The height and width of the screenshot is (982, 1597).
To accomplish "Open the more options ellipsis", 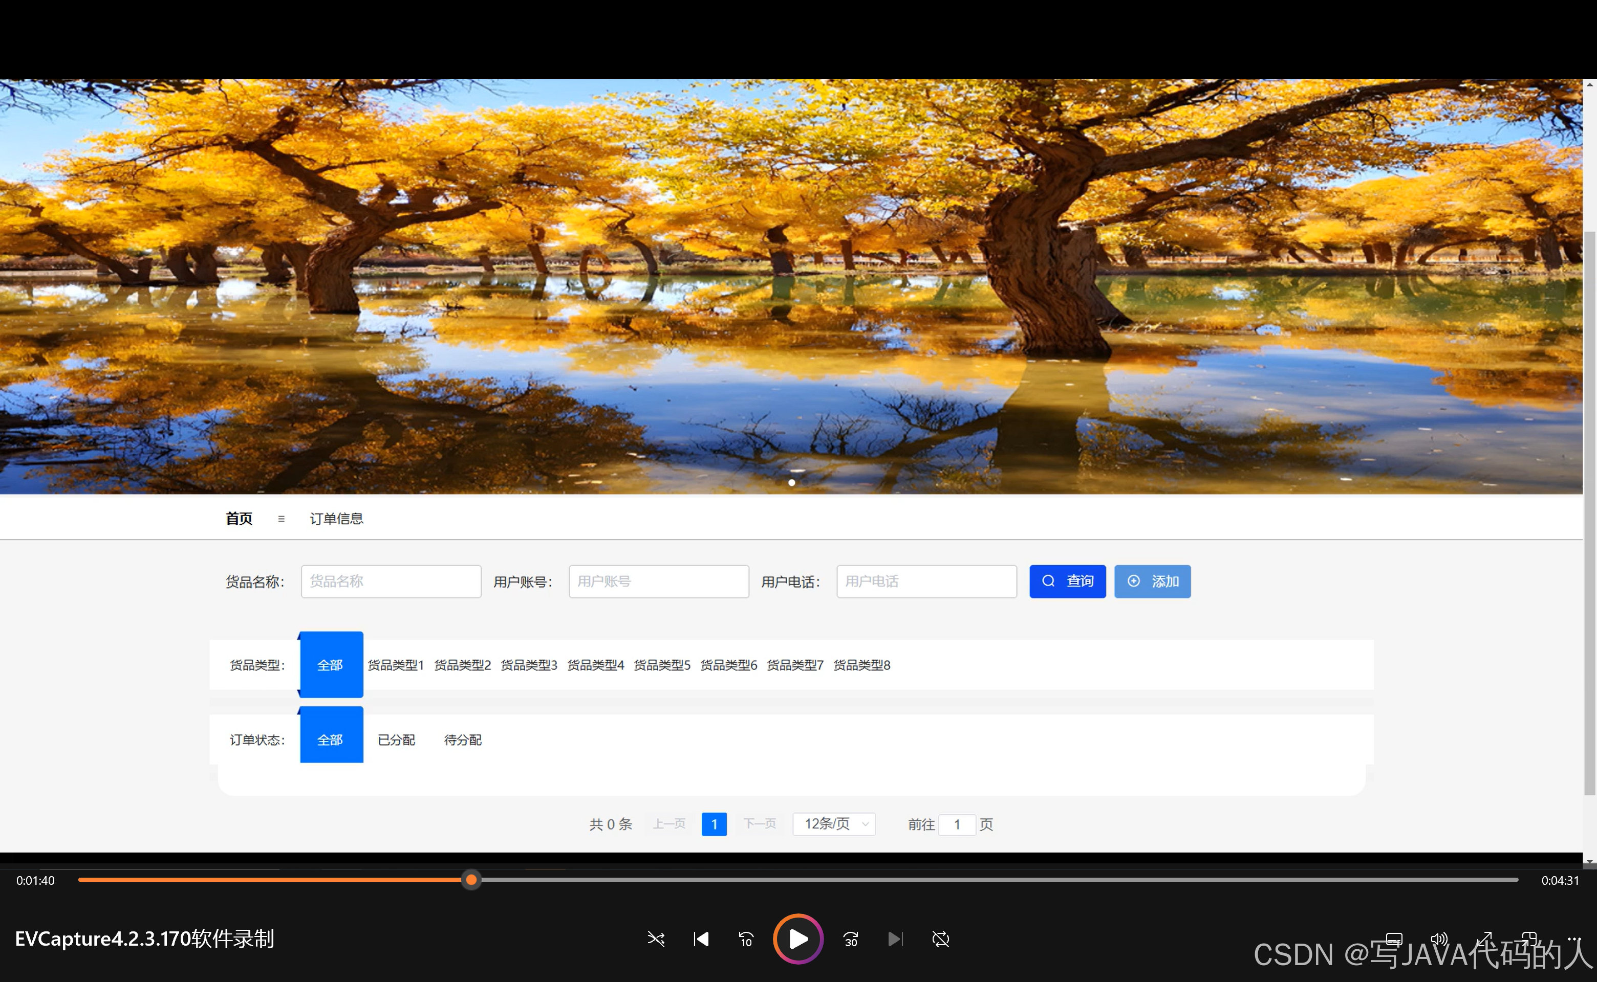I will click(1573, 939).
